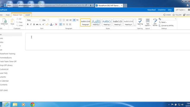
Task: Click the Cut button
Action: tap(19, 19)
